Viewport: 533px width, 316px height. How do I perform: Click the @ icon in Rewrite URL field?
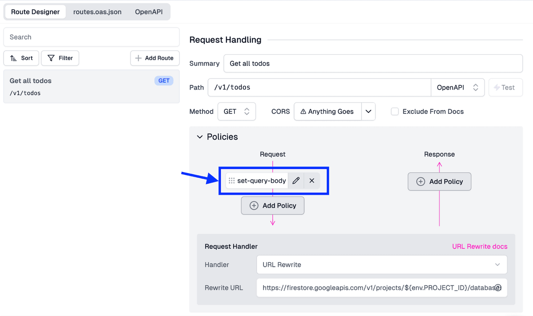click(x=498, y=288)
